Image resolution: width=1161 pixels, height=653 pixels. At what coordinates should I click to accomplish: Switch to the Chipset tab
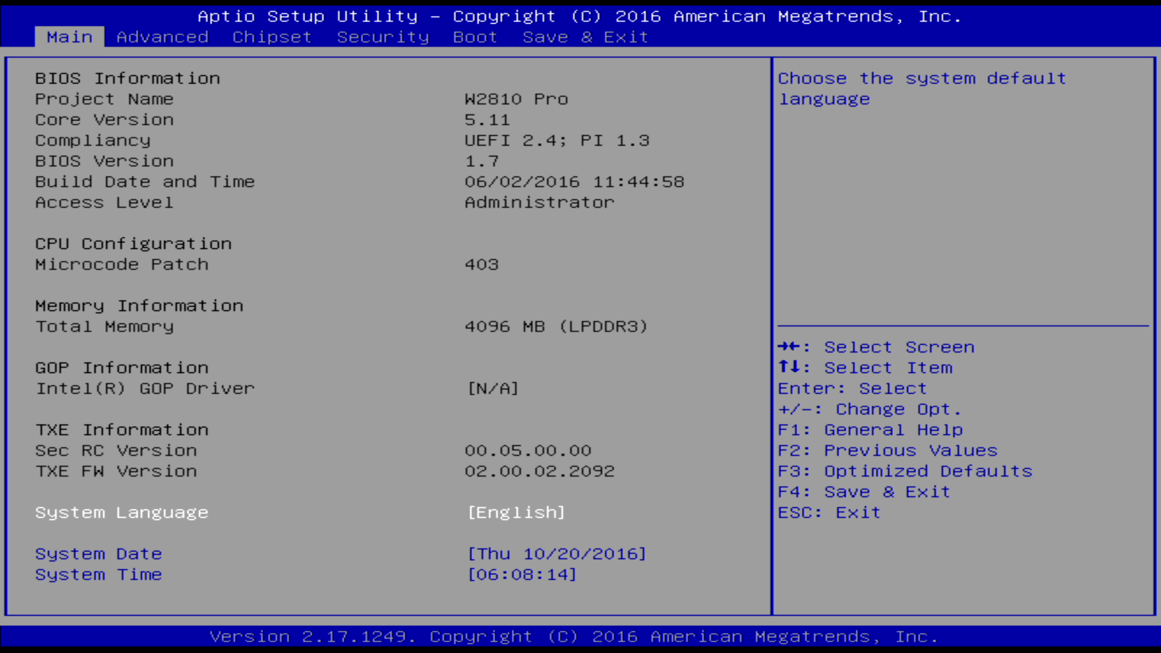[272, 37]
